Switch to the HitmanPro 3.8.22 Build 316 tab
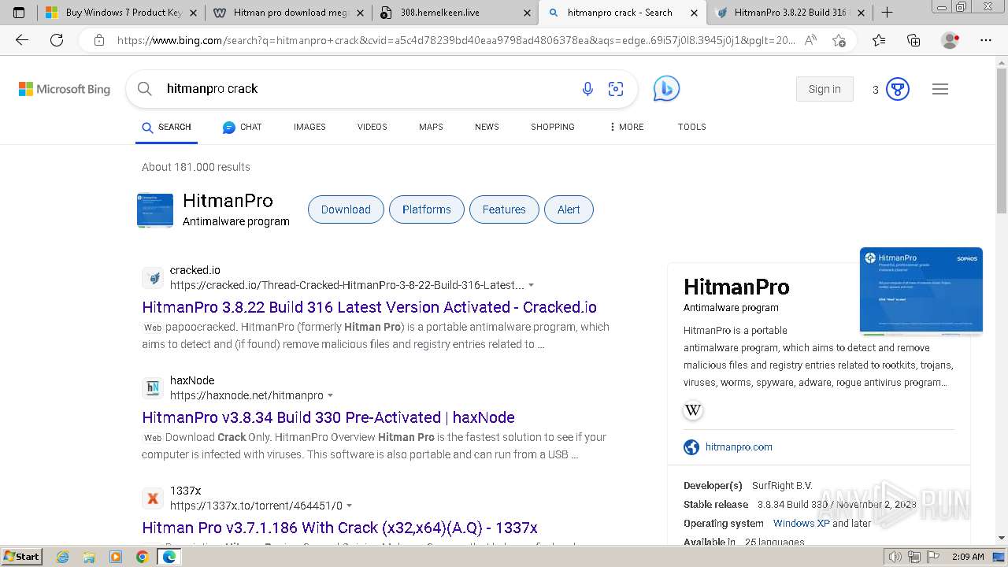The width and height of the screenshot is (1008, 567). 791,13
